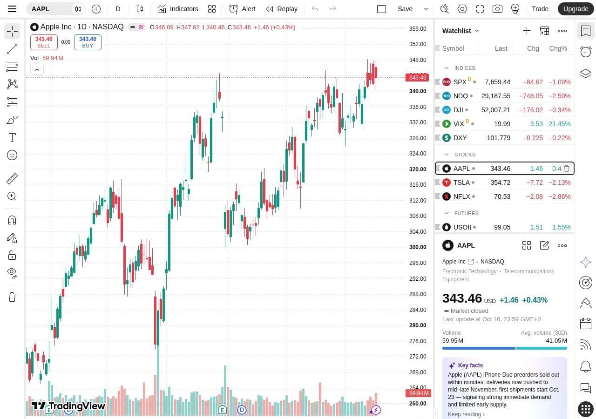Toggle magnet mode for drawings
The height and width of the screenshot is (419, 596).
pos(12,220)
